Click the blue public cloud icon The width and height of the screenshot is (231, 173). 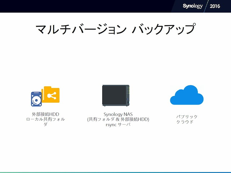[x=187, y=95]
